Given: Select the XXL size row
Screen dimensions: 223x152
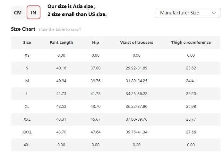Looking at the screenshot, I should [27, 119].
